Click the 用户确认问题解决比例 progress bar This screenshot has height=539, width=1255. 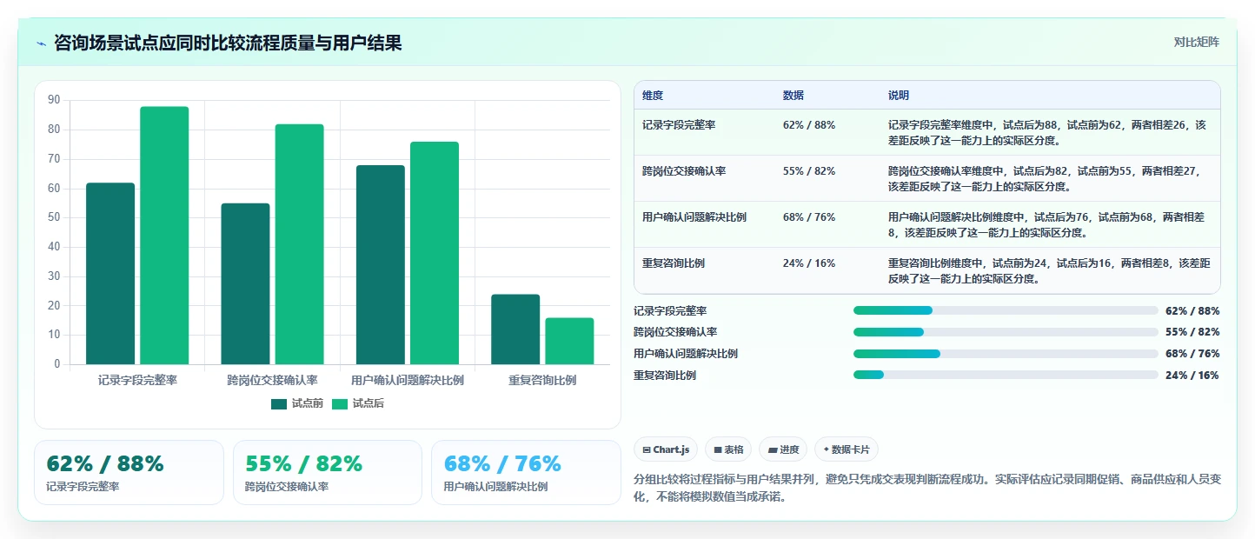pos(1006,354)
